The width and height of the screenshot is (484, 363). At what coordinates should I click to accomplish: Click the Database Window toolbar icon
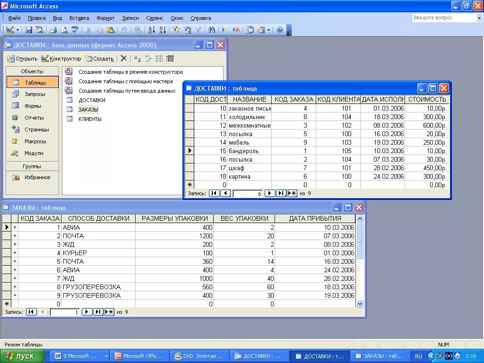250,30
